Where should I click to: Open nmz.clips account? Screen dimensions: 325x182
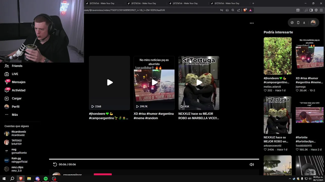click(14, 169)
